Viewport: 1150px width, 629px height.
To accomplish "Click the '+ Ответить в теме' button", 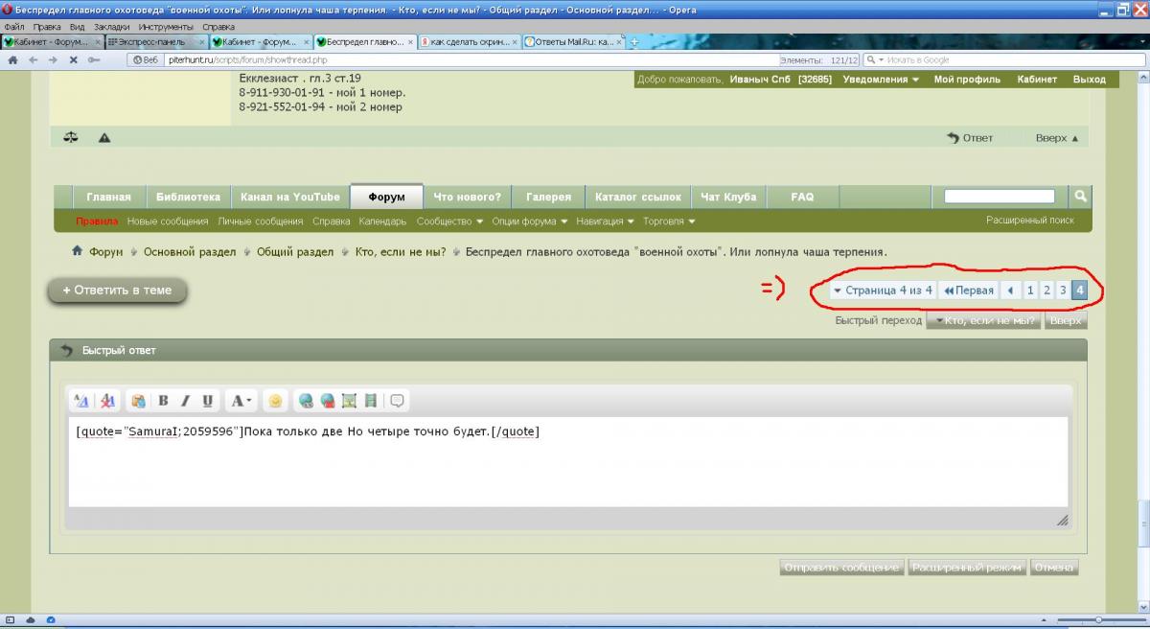I will 117,290.
